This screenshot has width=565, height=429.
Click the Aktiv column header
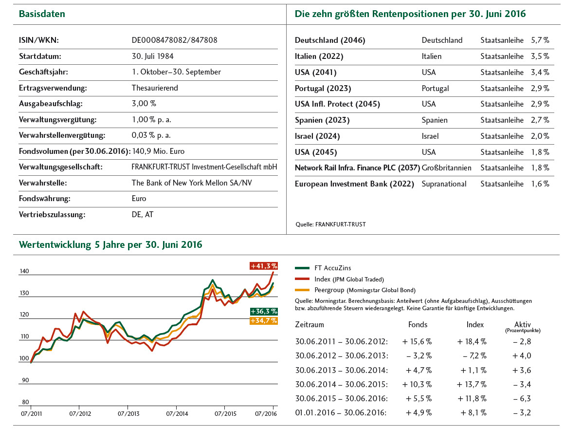tap(524, 325)
